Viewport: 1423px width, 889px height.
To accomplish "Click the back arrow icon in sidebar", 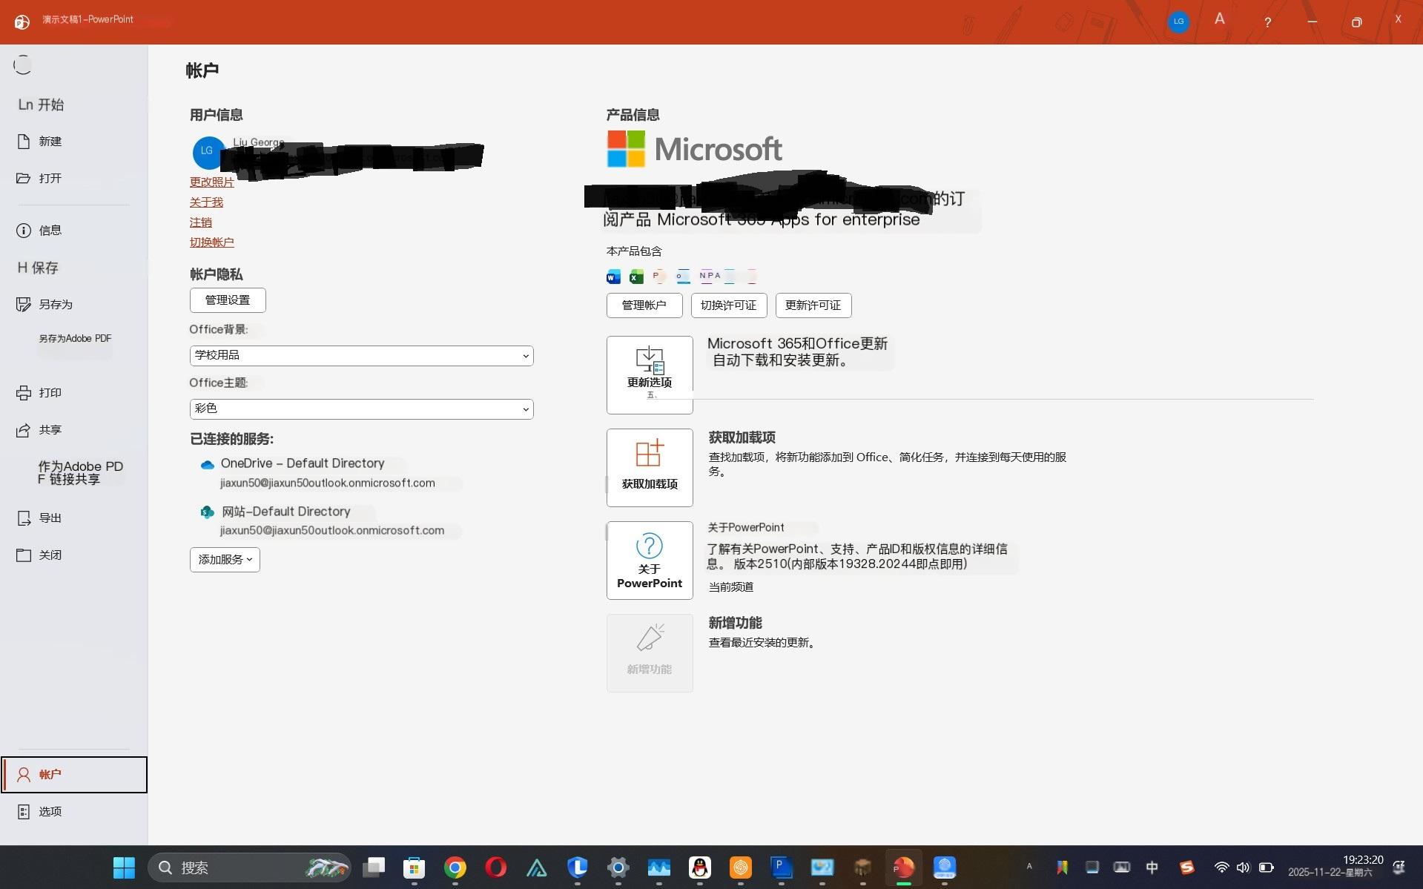I will tap(22, 65).
